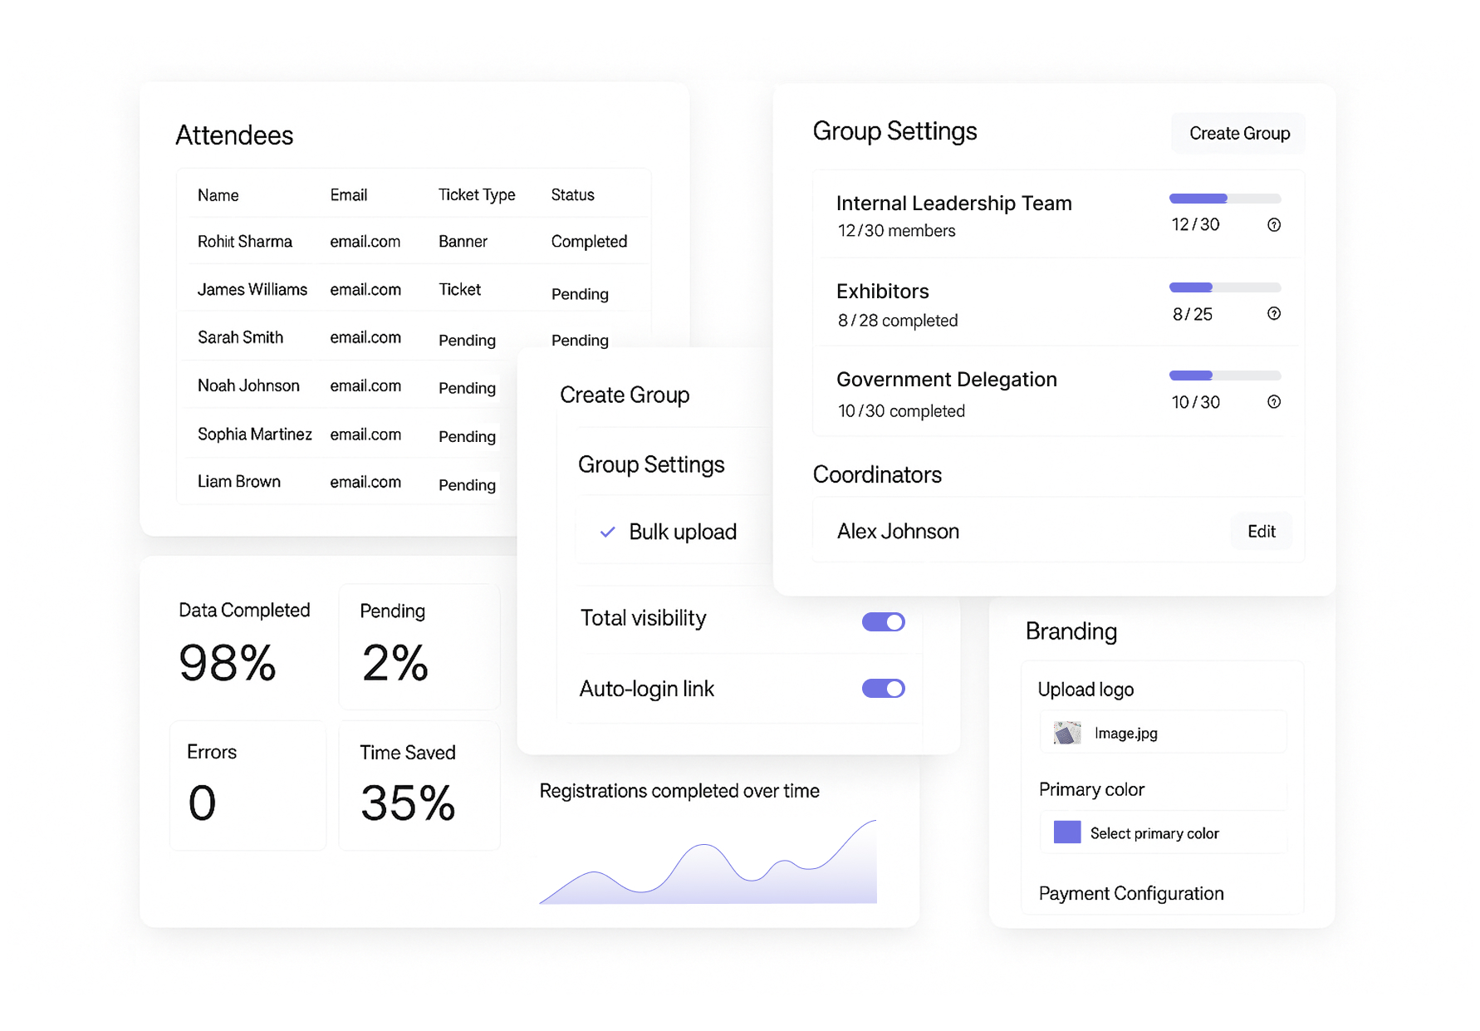Pick the purple primary color swatch
Image resolution: width=1480 pixels, height=1031 pixels.
click(1067, 832)
